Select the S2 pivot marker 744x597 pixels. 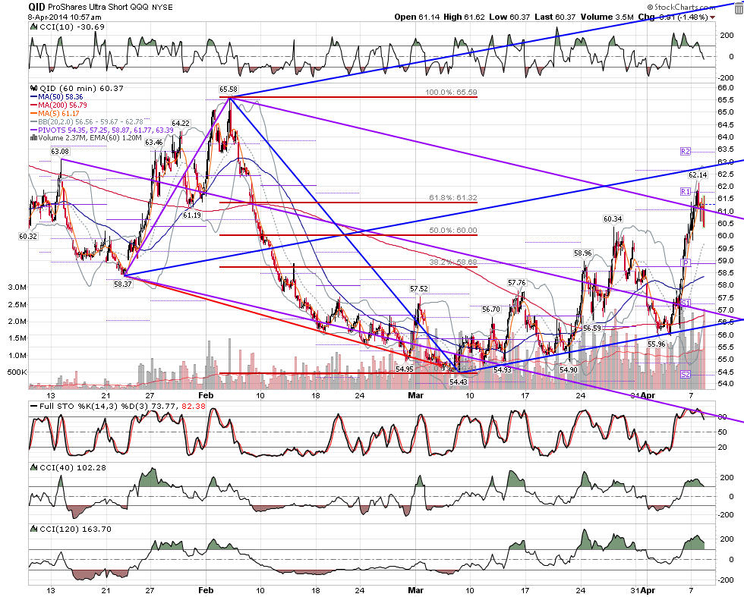pyautogui.click(x=685, y=375)
